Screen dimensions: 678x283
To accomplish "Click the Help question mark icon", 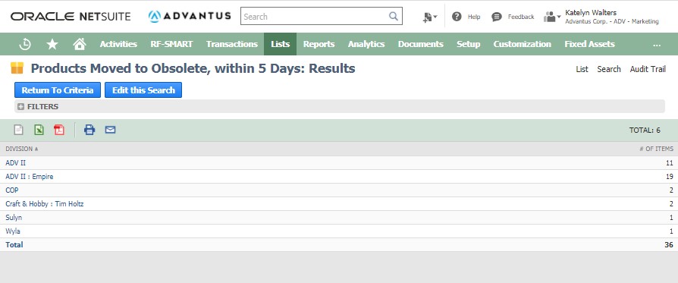I will tap(457, 17).
